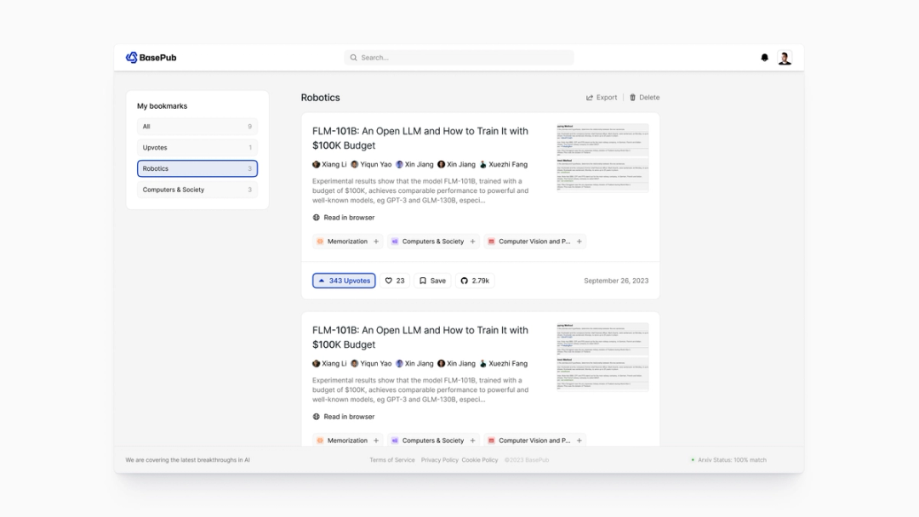
Task: Open Terms of Service link
Action: pyautogui.click(x=392, y=460)
